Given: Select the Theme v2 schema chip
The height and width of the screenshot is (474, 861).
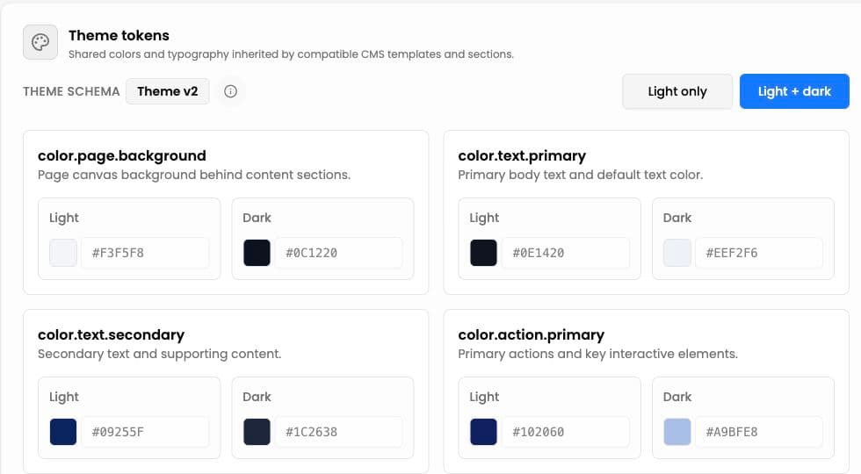Looking at the screenshot, I should pos(168,91).
